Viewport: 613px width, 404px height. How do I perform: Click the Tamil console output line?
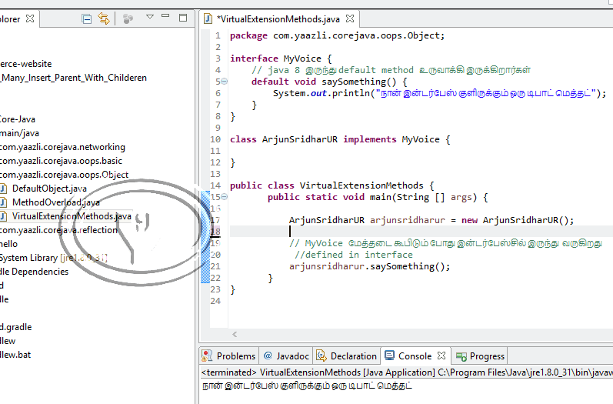[308, 386]
